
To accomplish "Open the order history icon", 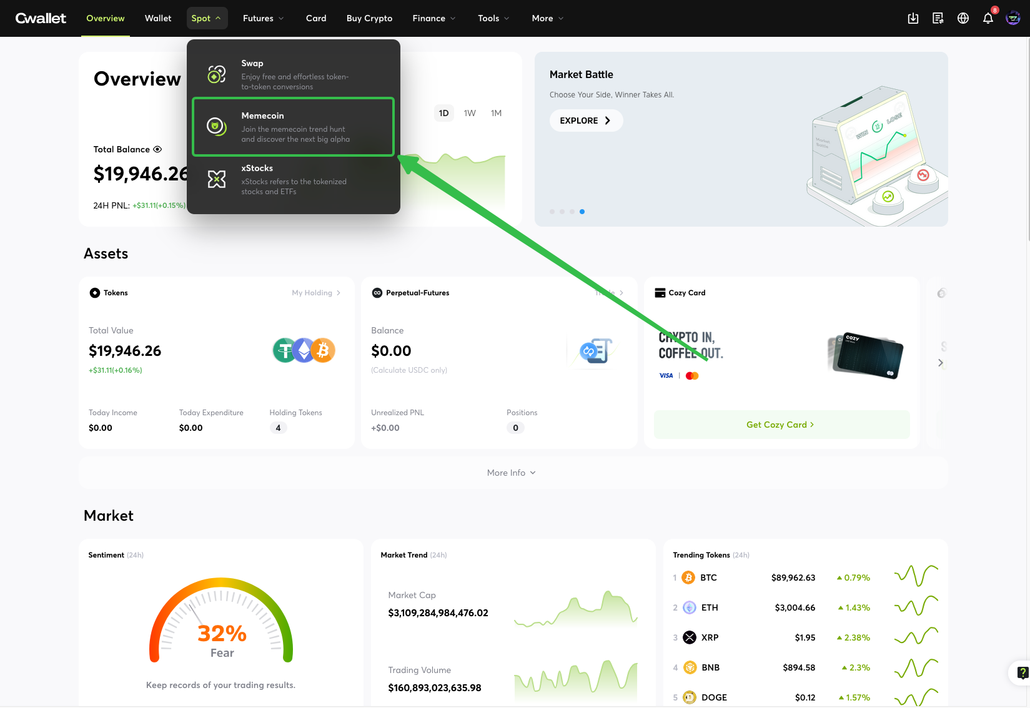I will 938,18.
